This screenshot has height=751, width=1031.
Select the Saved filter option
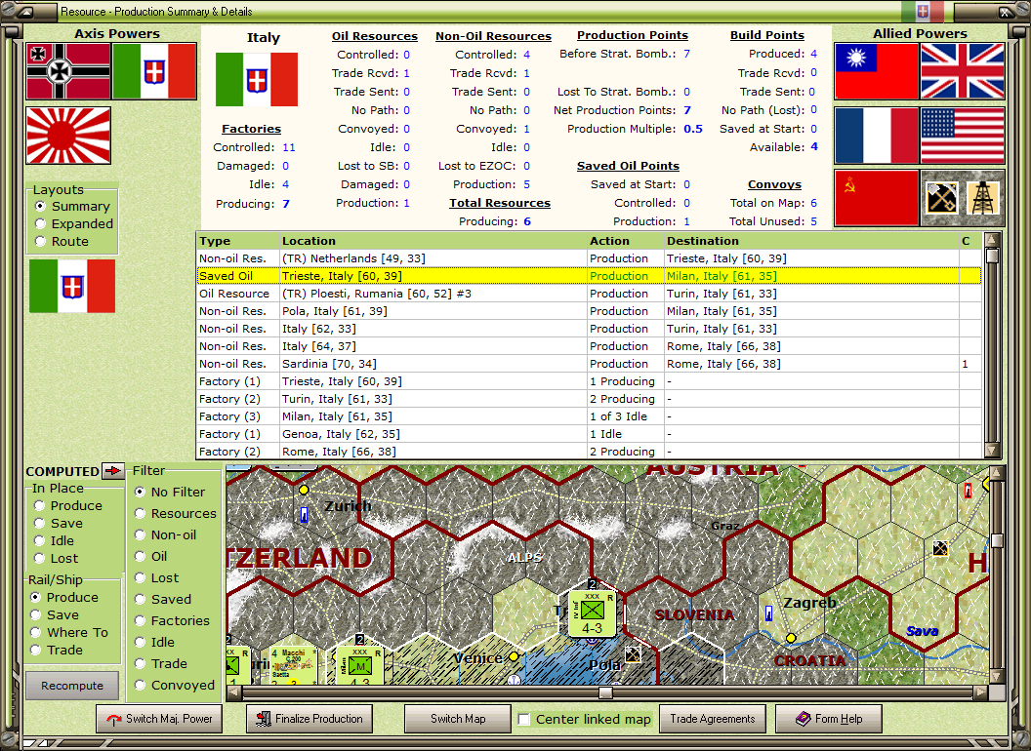coord(140,599)
